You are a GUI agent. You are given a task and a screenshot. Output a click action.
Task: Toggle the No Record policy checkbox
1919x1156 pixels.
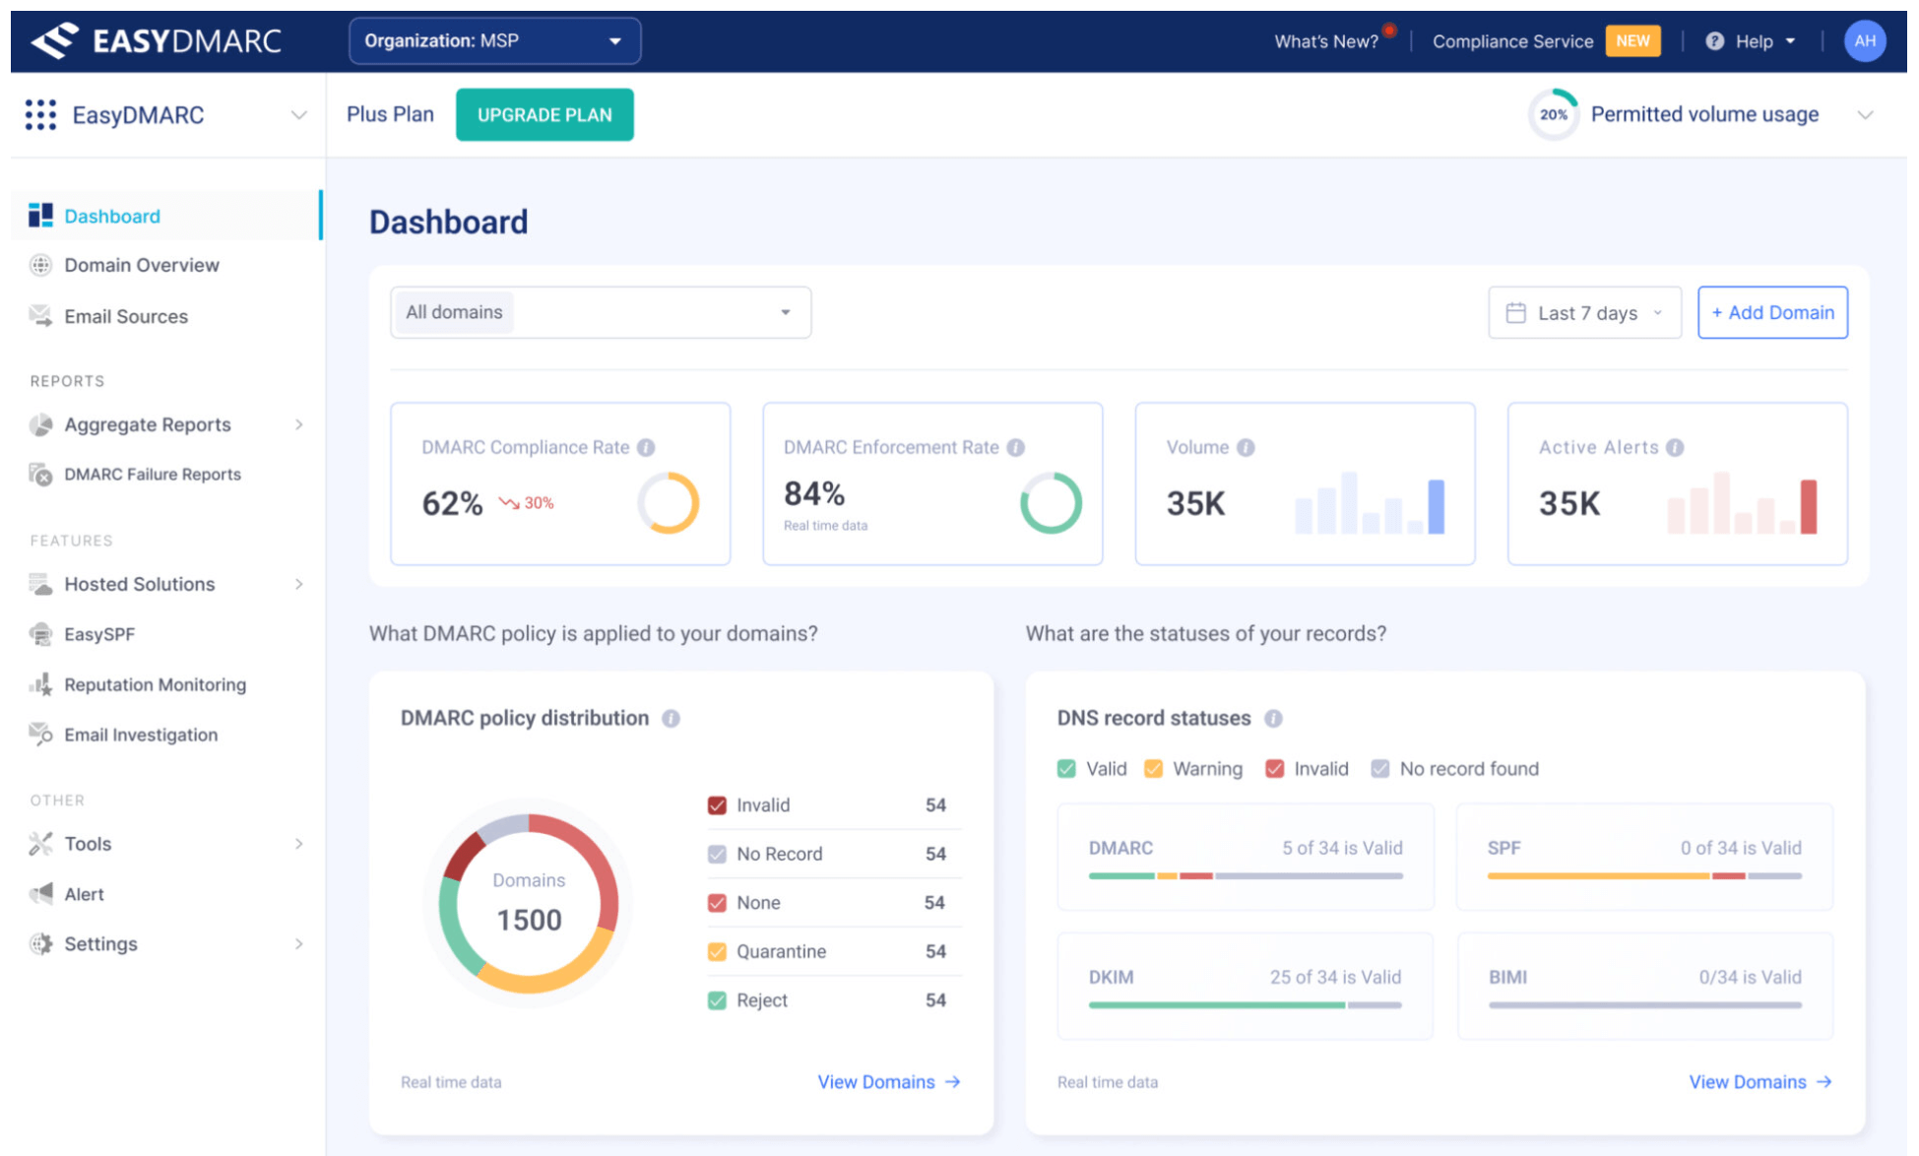point(717,854)
